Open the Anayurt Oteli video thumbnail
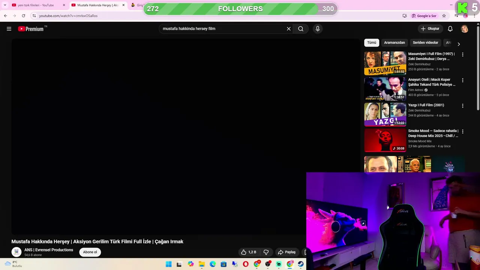The width and height of the screenshot is (480, 270). [x=385, y=89]
